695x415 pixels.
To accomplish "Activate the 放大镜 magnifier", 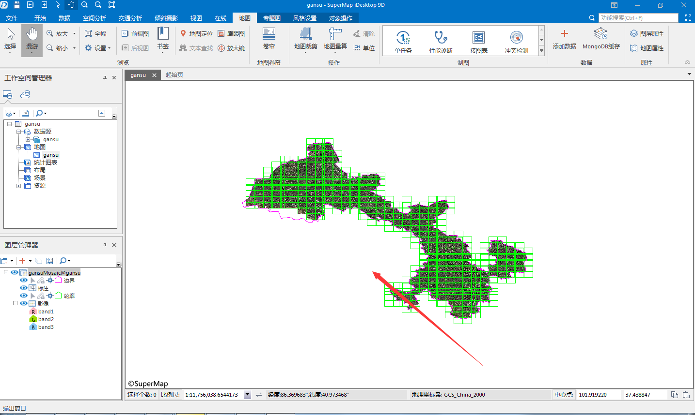I will click(x=231, y=48).
